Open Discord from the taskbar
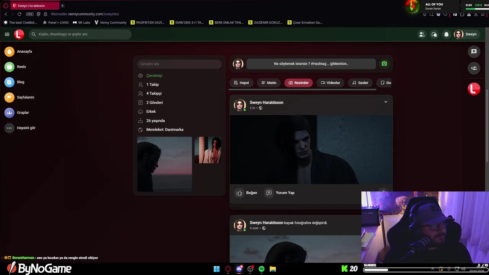 (x=239, y=269)
